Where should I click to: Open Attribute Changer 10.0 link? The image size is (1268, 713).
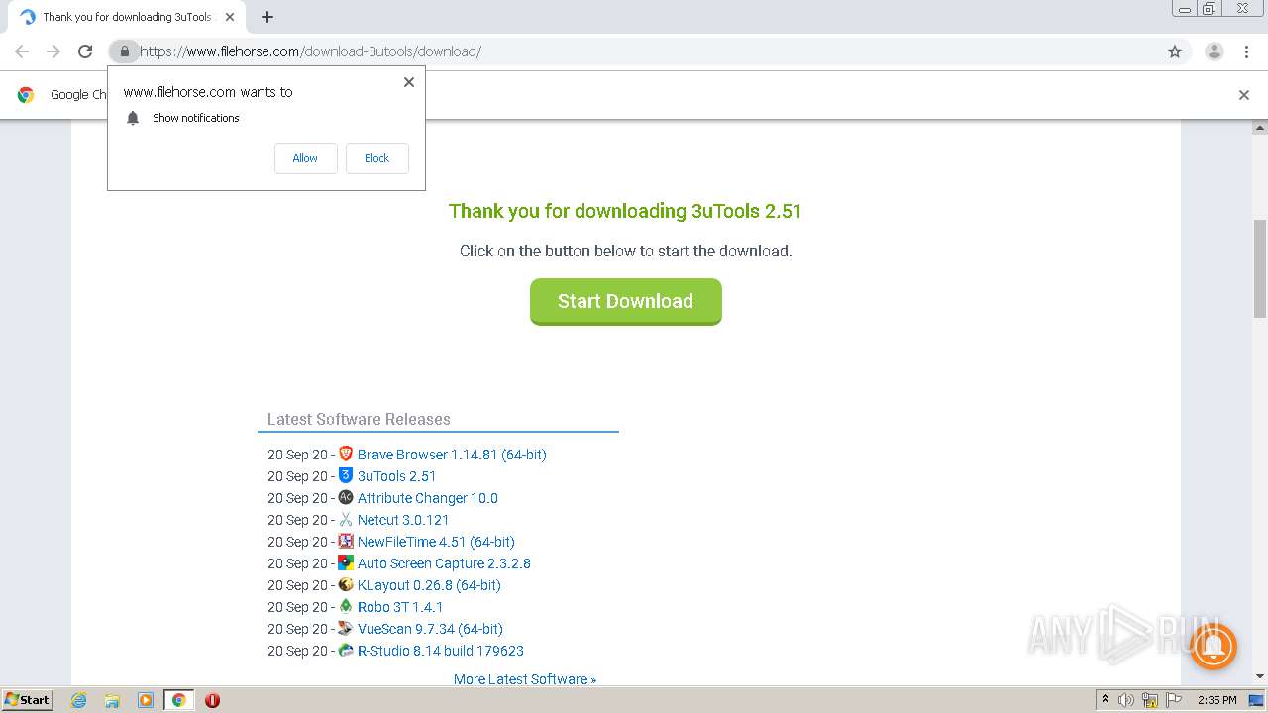(x=428, y=498)
